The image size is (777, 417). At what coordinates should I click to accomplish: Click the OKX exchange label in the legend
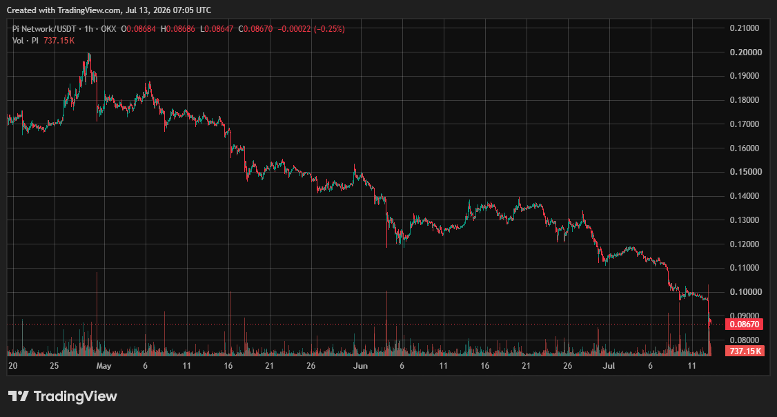point(108,29)
